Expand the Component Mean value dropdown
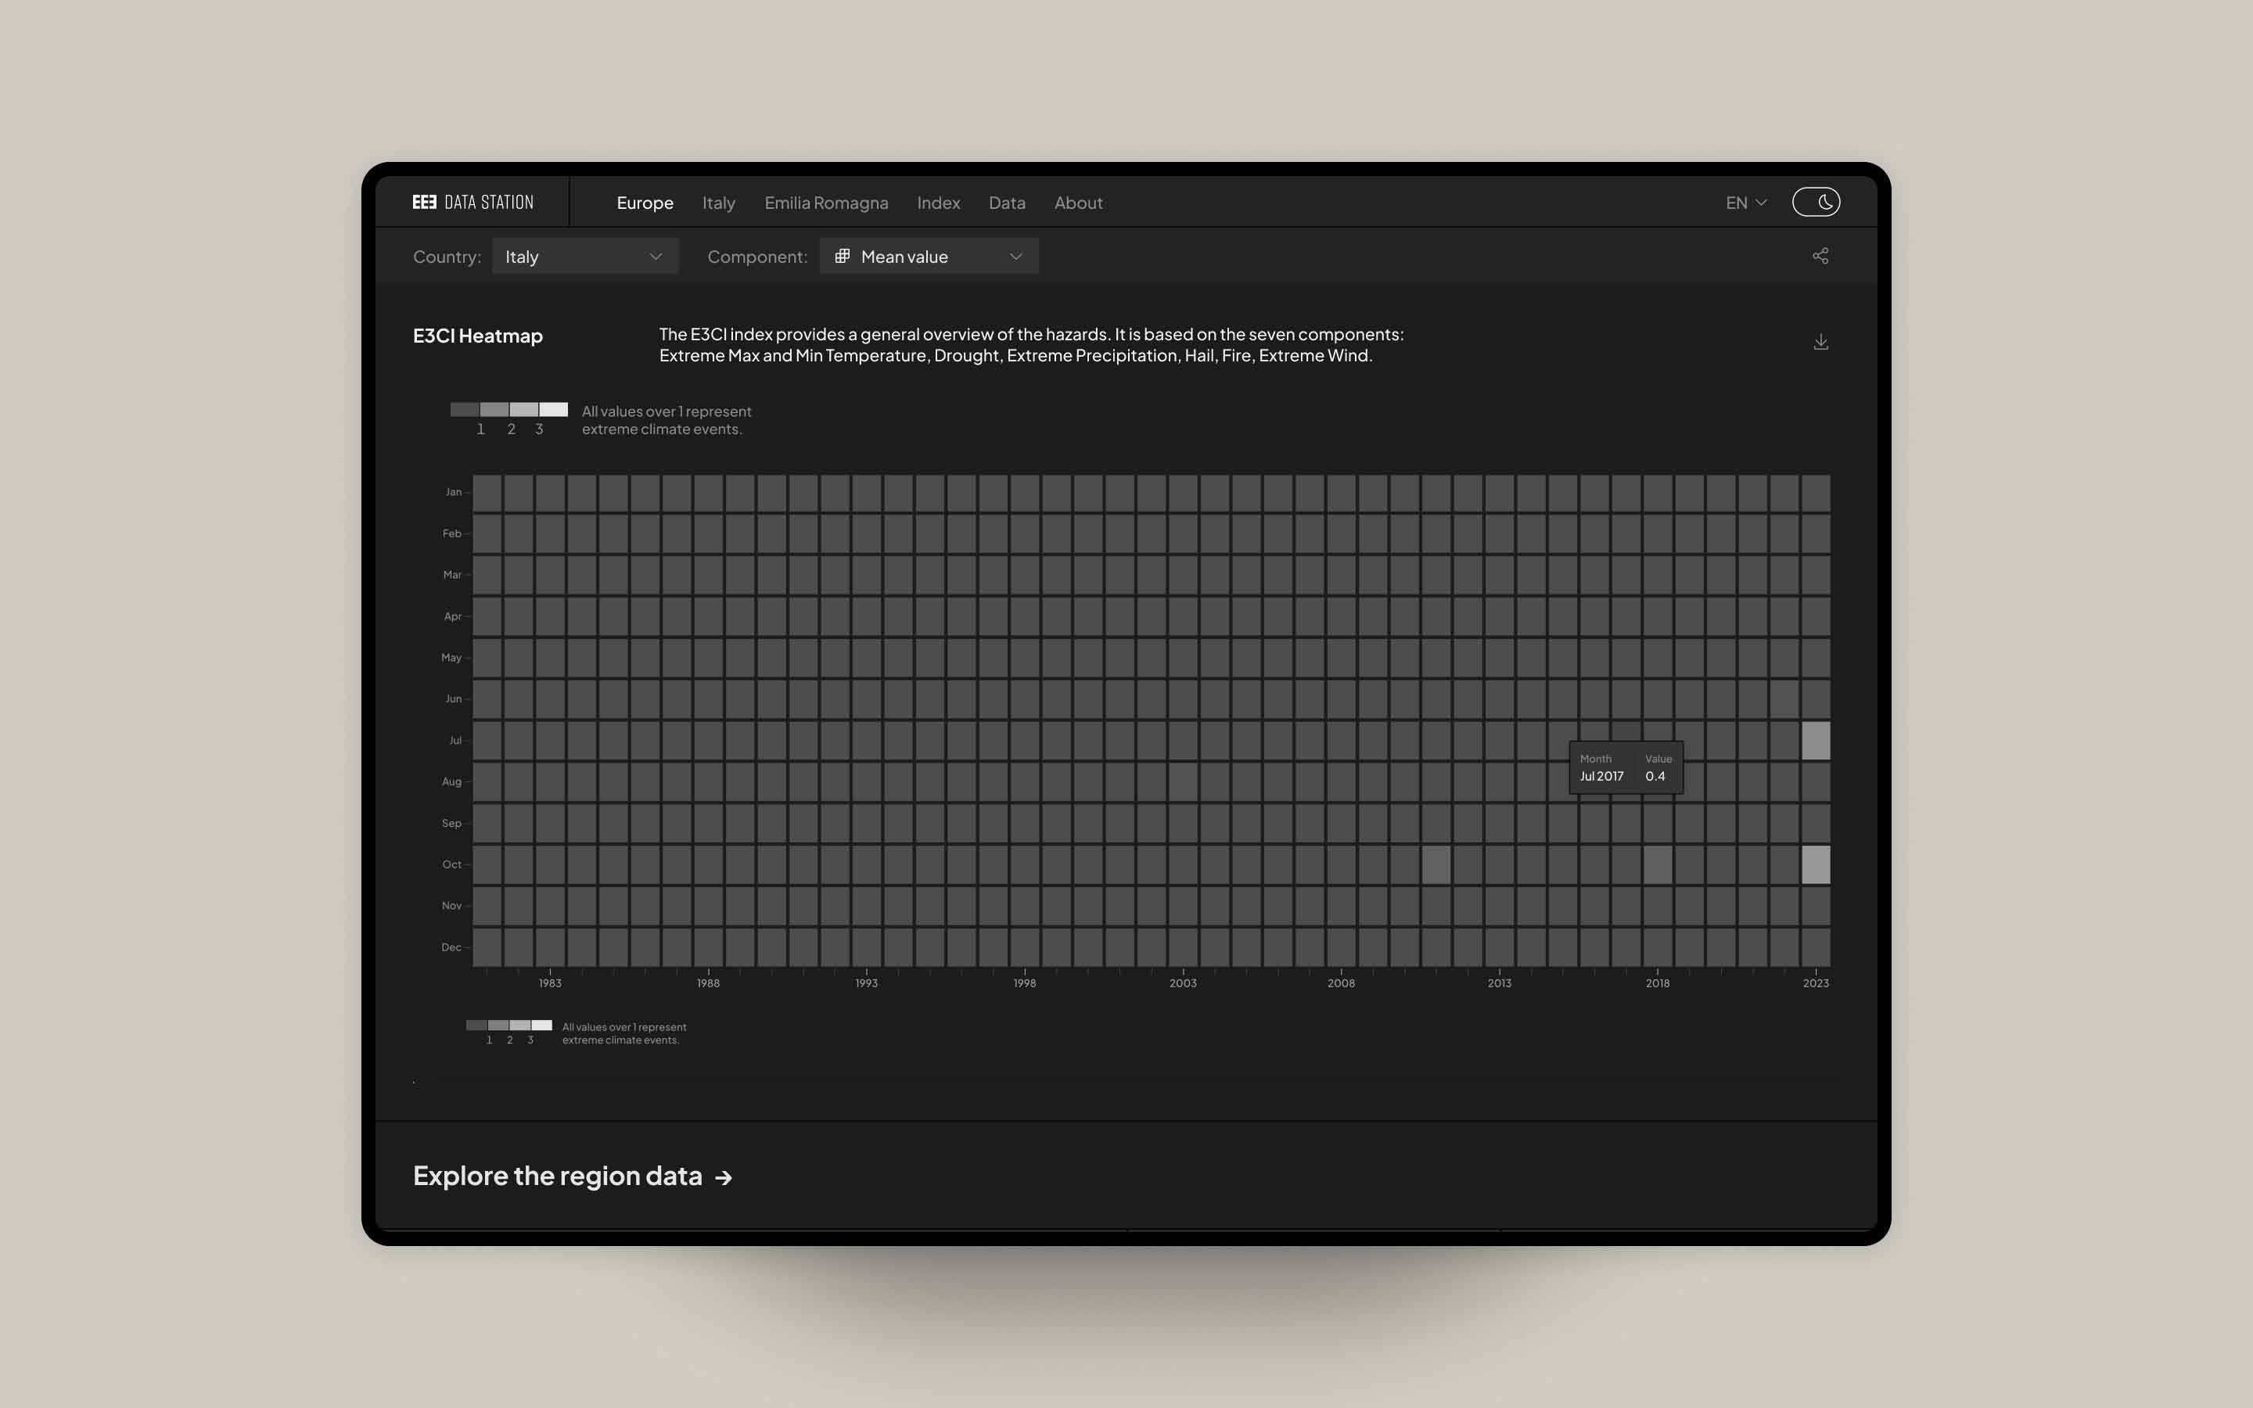The height and width of the screenshot is (1408, 2253). [x=929, y=256]
